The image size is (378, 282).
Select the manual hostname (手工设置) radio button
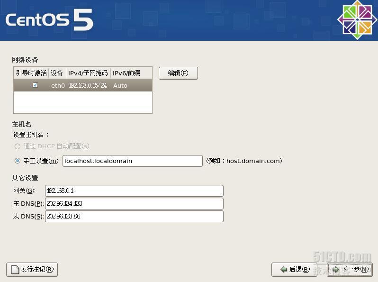tap(18, 161)
